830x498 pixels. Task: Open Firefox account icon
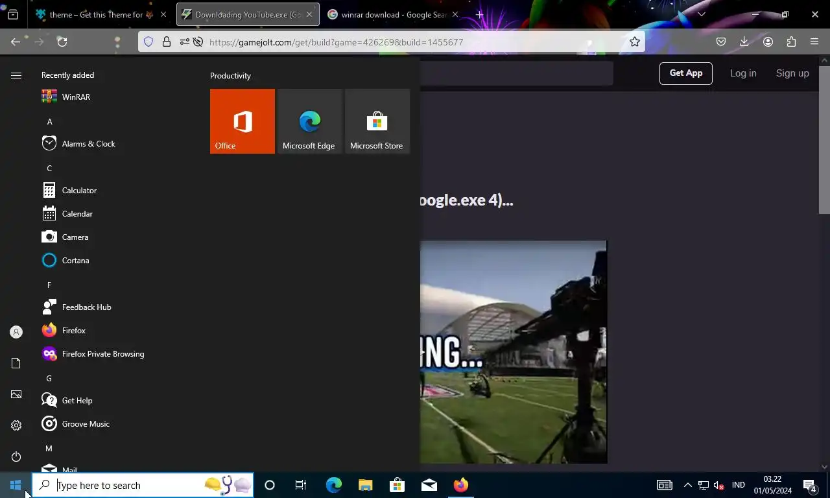click(x=768, y=41)
